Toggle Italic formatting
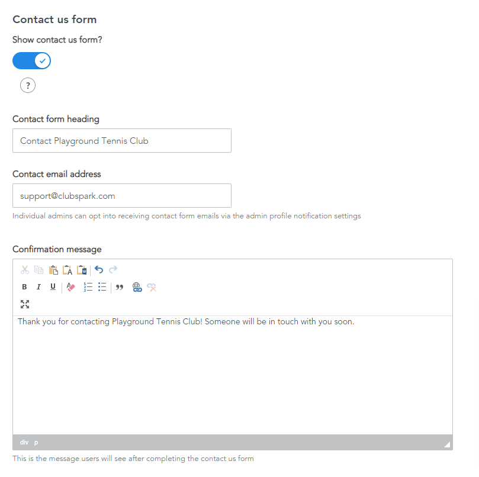Viewport: 479px width, 477px height. point(38,287)
